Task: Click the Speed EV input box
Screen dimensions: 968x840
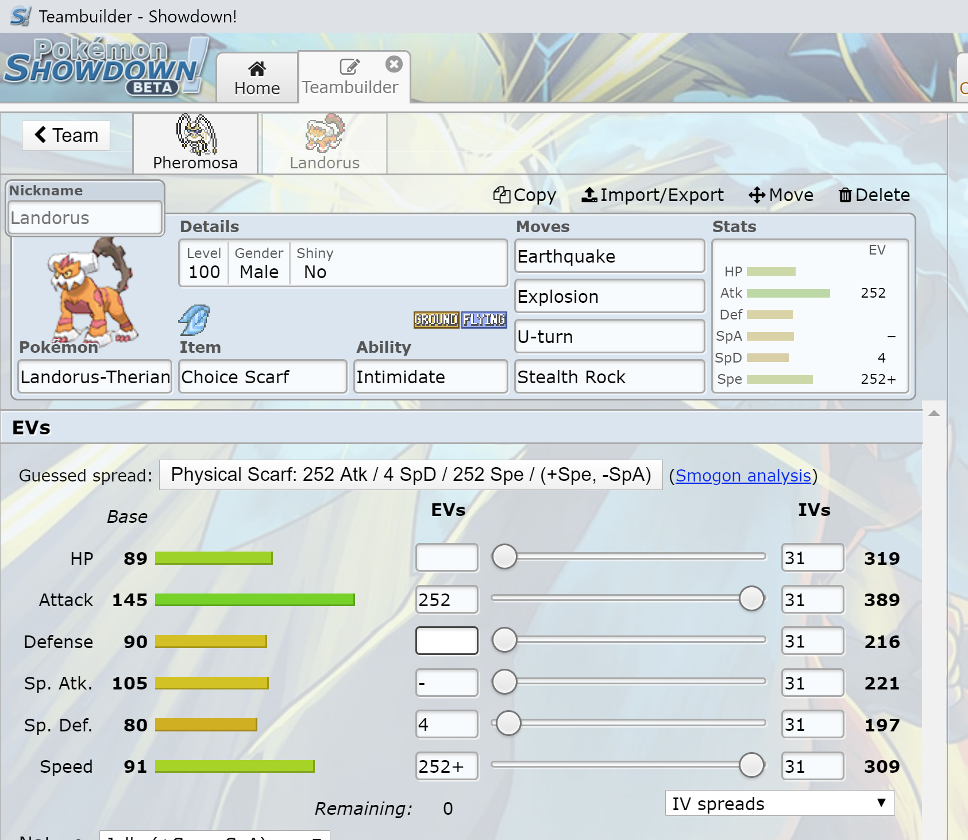Action: [x=447, y=766]
